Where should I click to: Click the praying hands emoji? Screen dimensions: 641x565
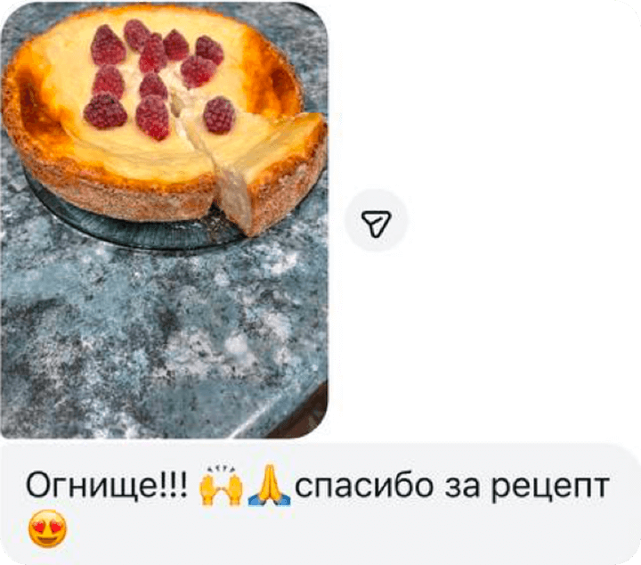click(x=270, y=485)
